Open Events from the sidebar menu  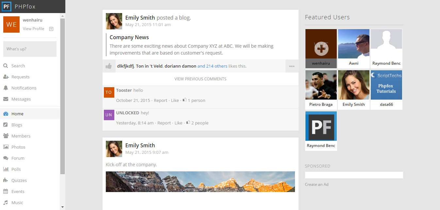pos(30,191)
